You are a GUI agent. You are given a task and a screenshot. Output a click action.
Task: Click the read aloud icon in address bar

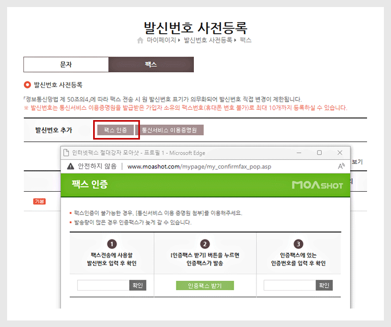click(x=341, y=166)
